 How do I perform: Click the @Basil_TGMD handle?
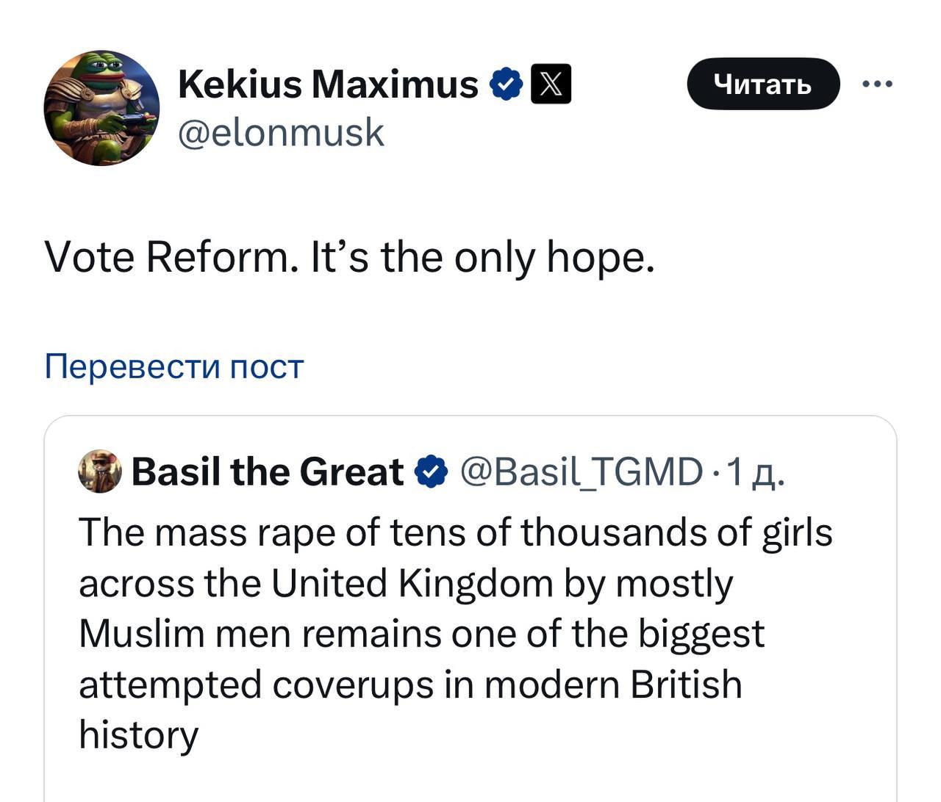(581, 472)
